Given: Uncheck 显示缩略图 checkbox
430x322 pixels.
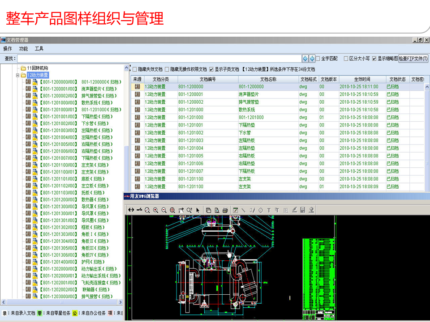Looking at the screenshot, I should [374, 59].
